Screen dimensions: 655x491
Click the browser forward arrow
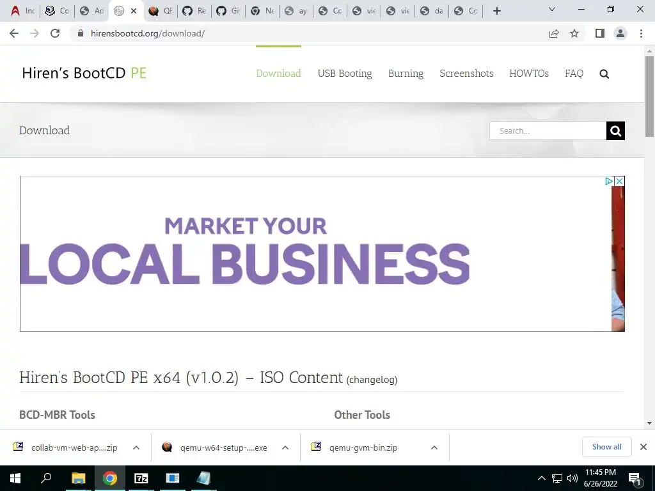tap(35, 33)
